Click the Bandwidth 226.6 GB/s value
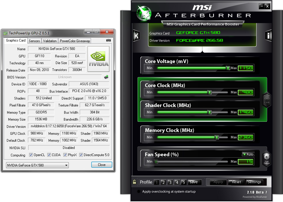The image size is (283, 202). point(95,119)
